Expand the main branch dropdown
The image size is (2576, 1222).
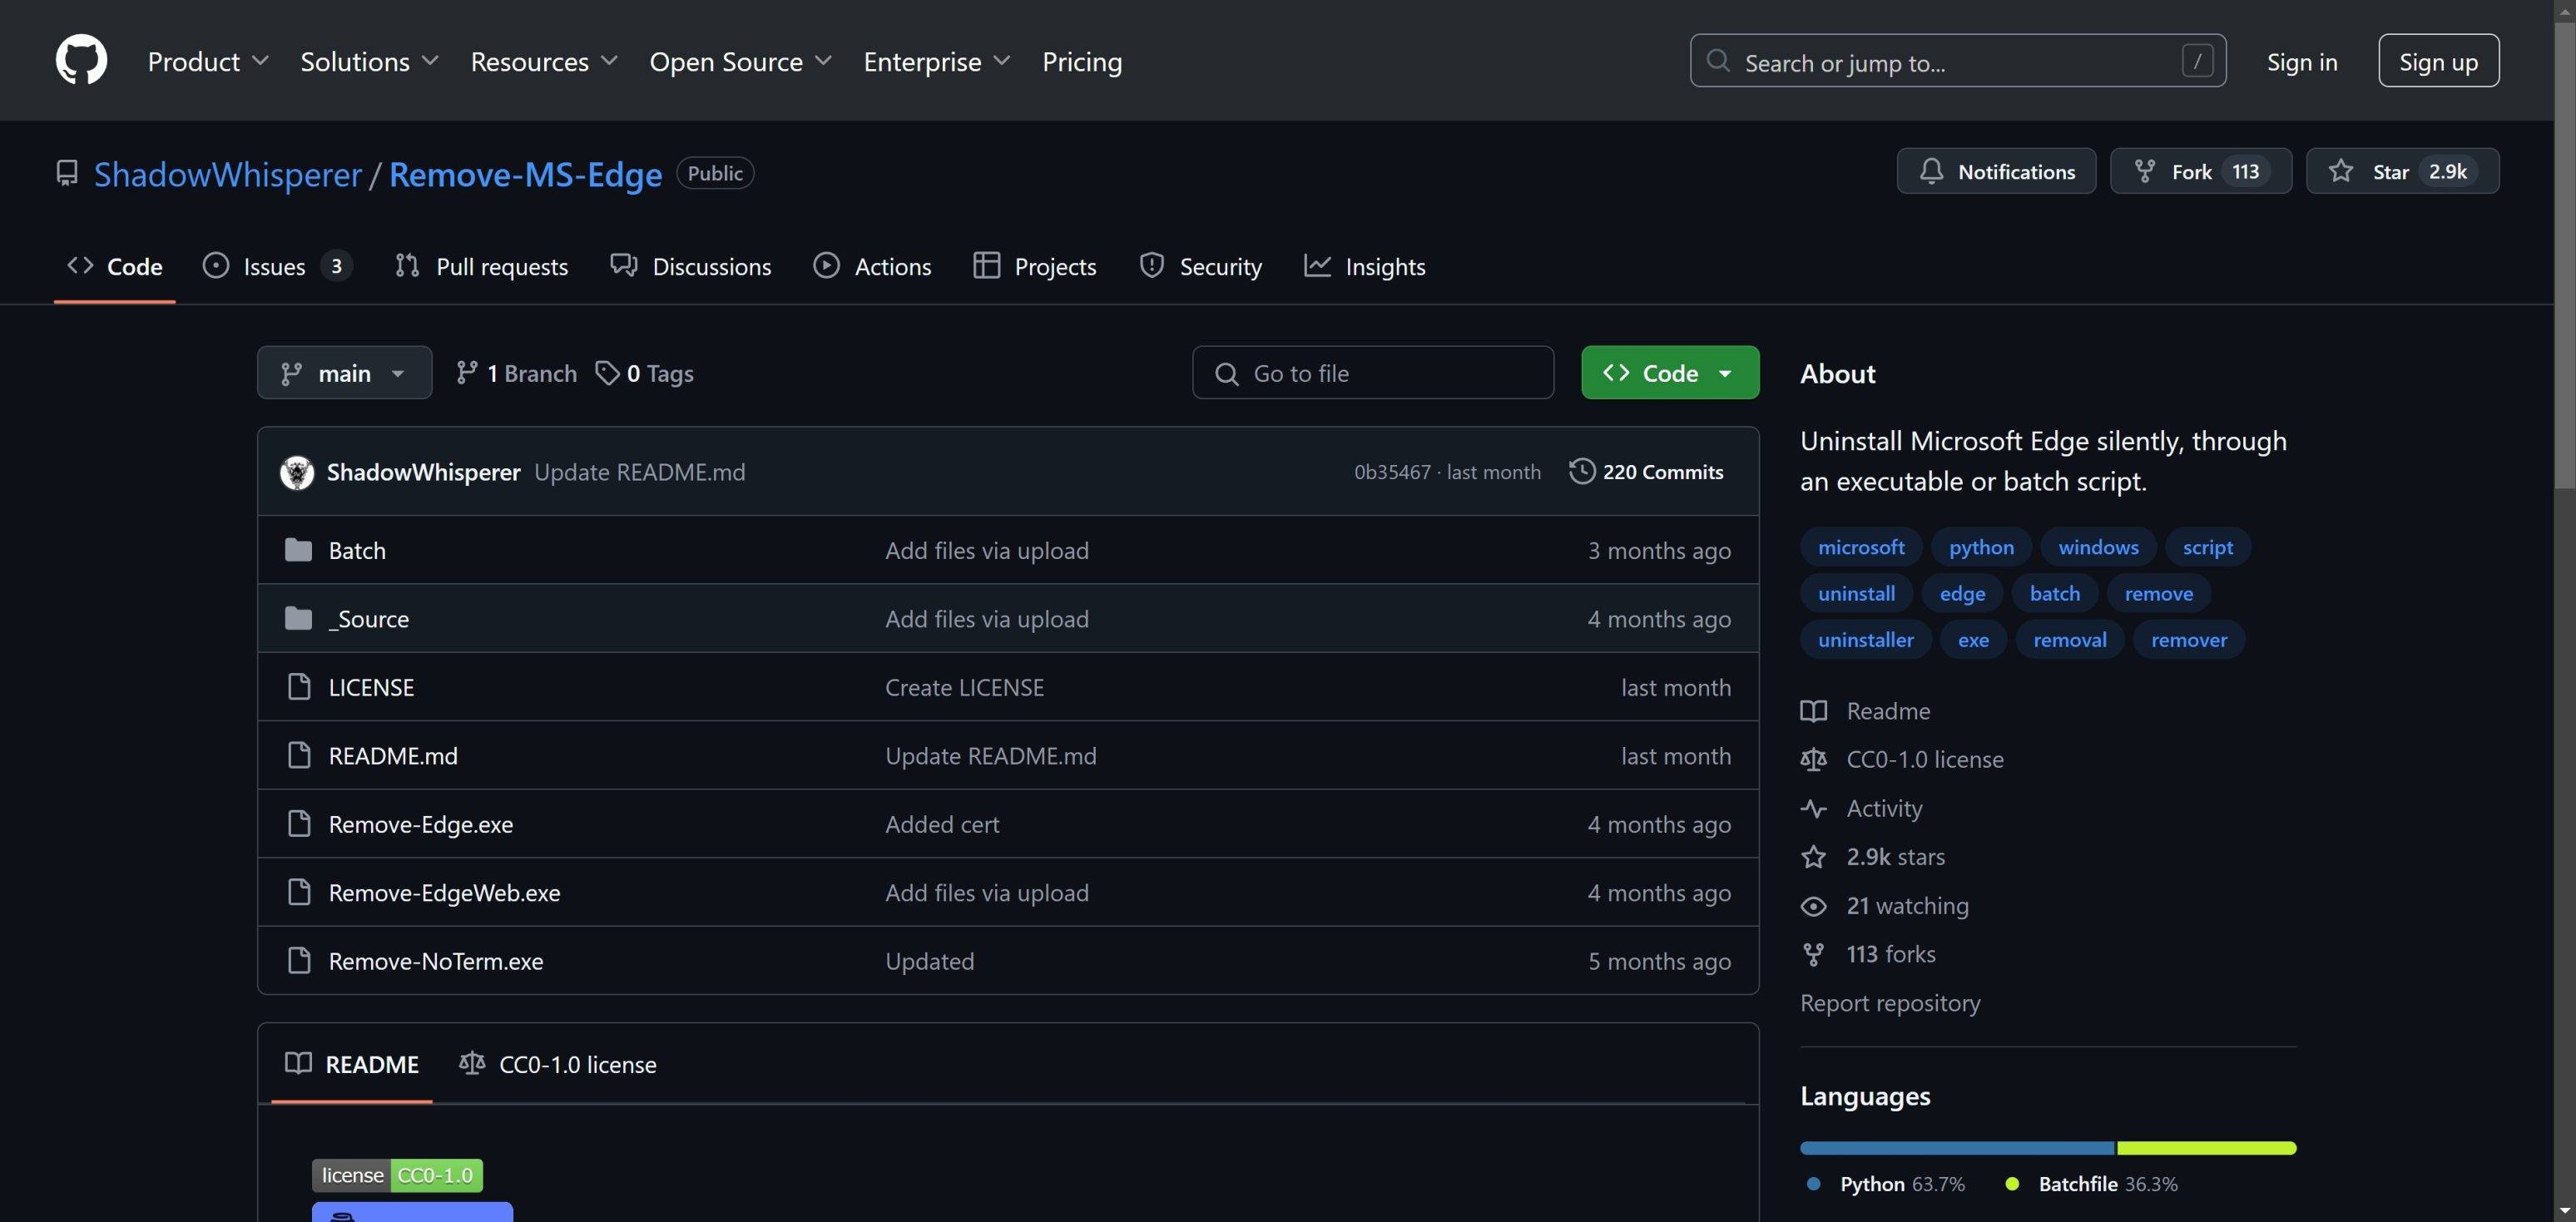344,373
